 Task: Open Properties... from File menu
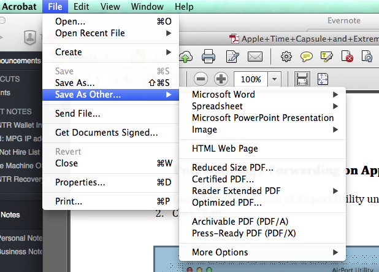tap(111, 182)
